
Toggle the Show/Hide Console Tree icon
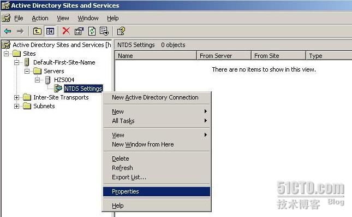click(50, 31)
